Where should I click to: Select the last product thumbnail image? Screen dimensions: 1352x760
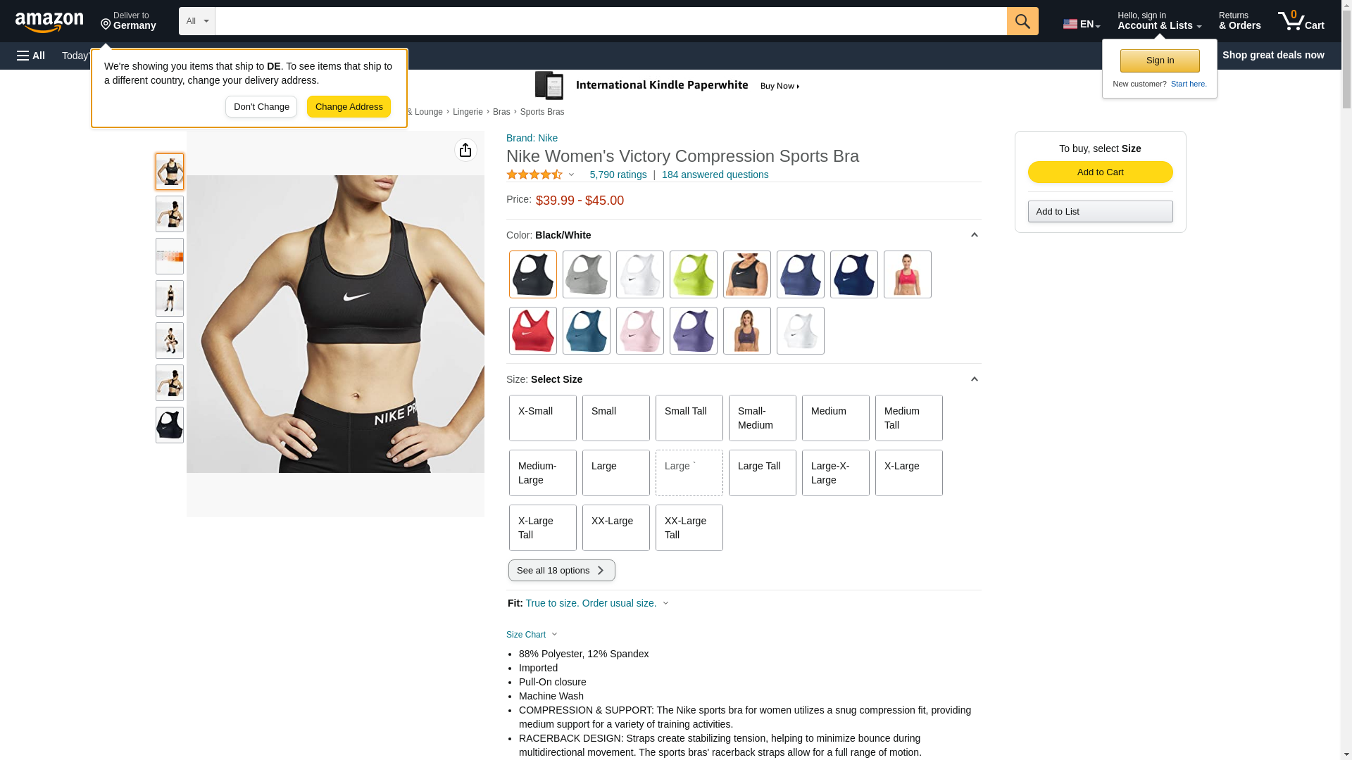170,425
